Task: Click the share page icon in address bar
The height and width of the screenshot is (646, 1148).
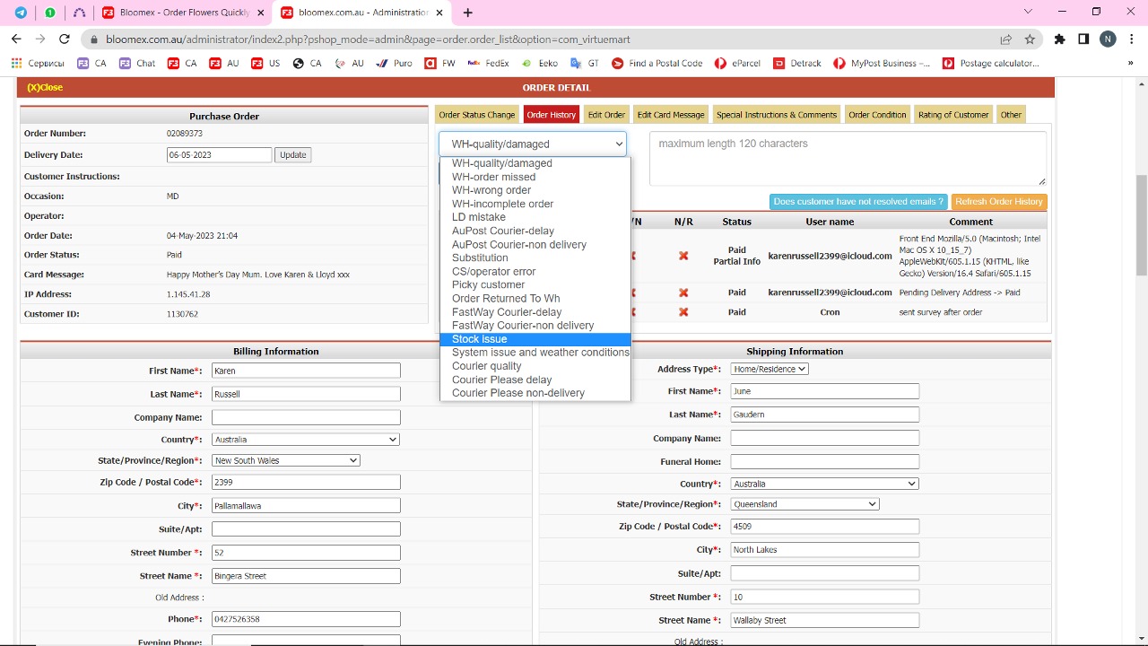Action: [1006, 39]
